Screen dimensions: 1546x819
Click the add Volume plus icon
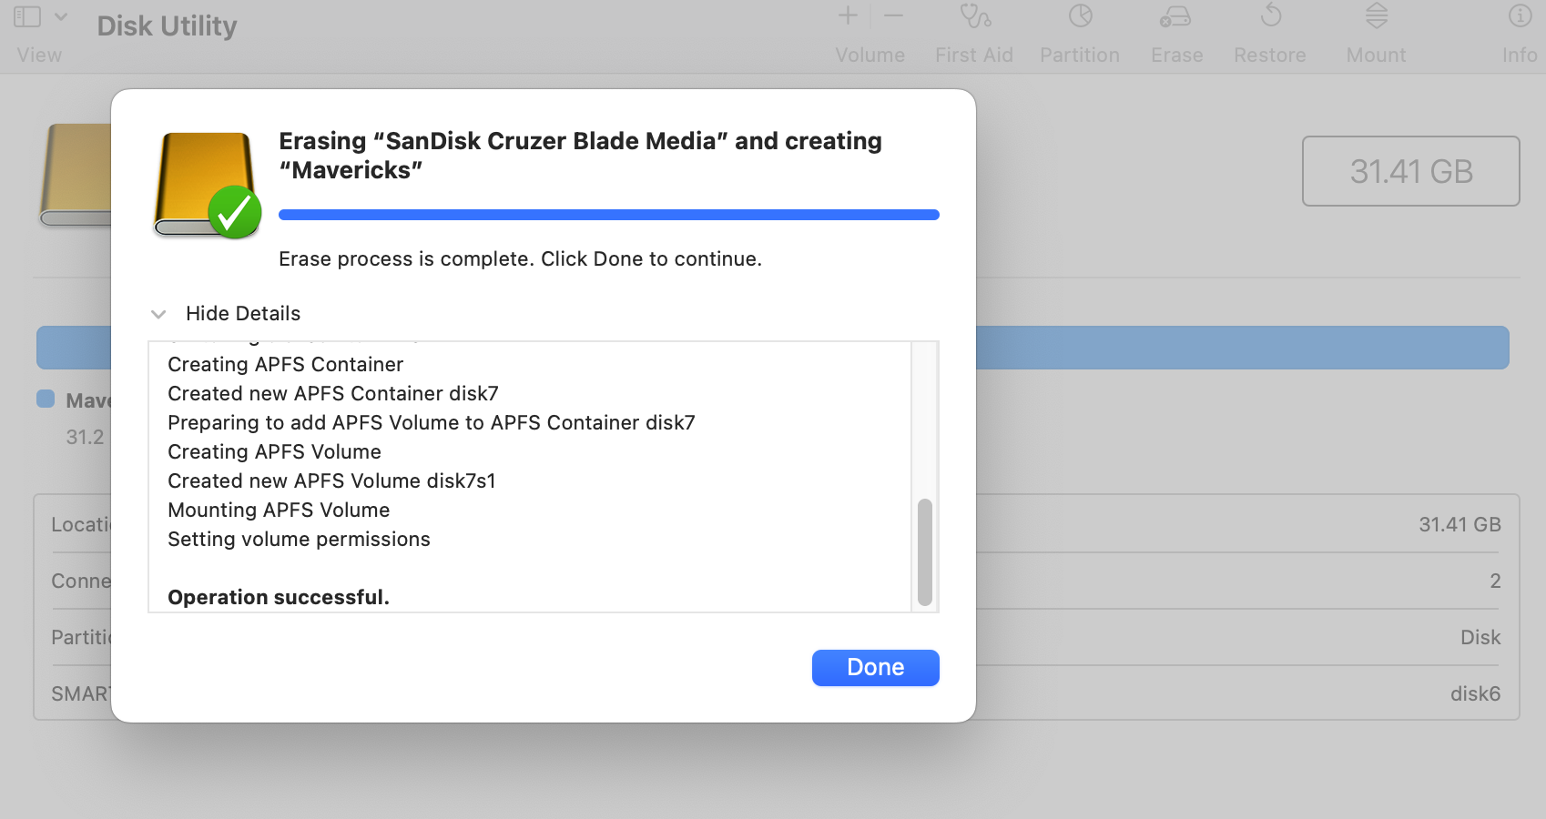[848, 15]
